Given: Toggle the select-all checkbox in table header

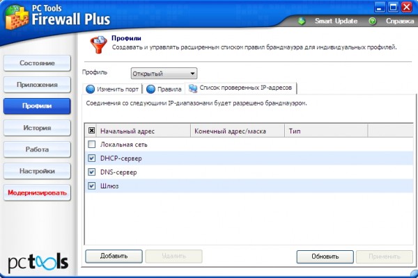Looking at the screenshot, I should point(91,131).
